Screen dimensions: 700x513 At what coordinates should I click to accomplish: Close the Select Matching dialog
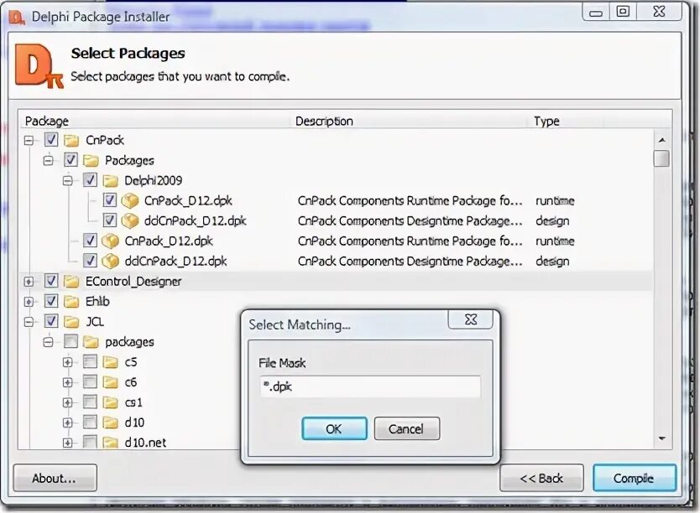pos(471,319)
